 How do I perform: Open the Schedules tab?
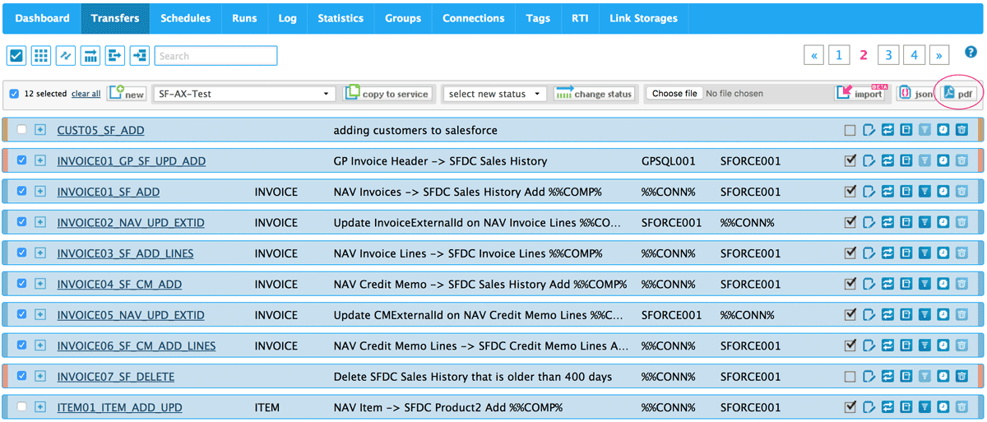pyautogui.click(x=185, y=18)
